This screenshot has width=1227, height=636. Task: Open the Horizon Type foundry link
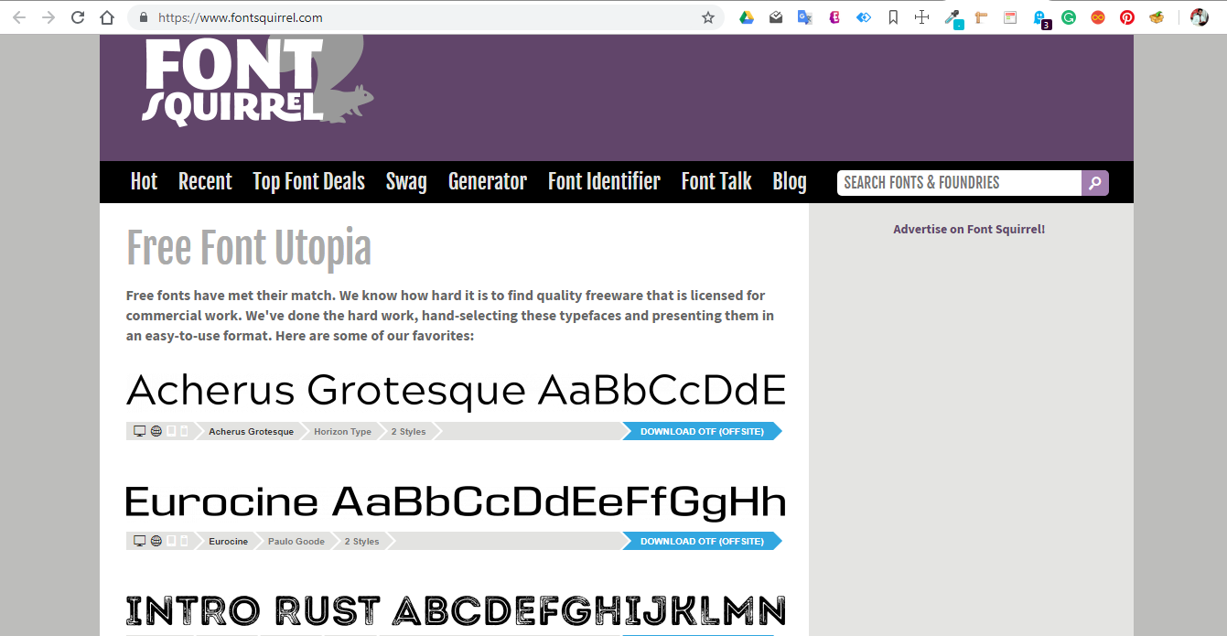(342, 431)
